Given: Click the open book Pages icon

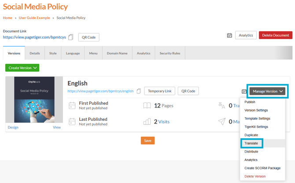Looking at the screenshot, I should click(x=147, y=105).
